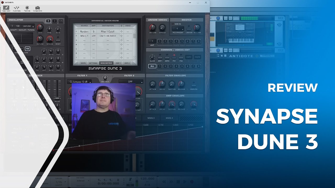Toggle the FX2 switch
The height and width of the screenshot is (188, 335).
tap(181, 58)
